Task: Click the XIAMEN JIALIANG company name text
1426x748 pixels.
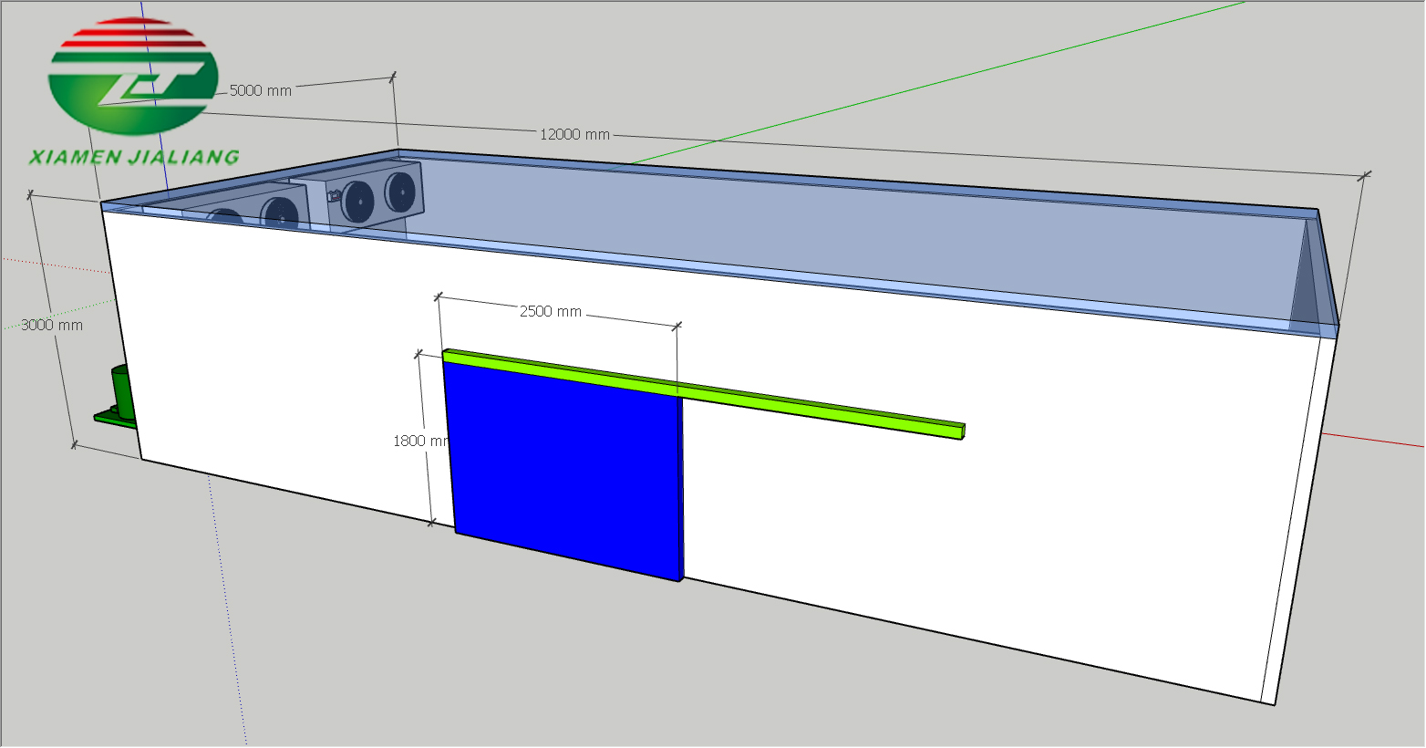Action: tap(133, 158)
